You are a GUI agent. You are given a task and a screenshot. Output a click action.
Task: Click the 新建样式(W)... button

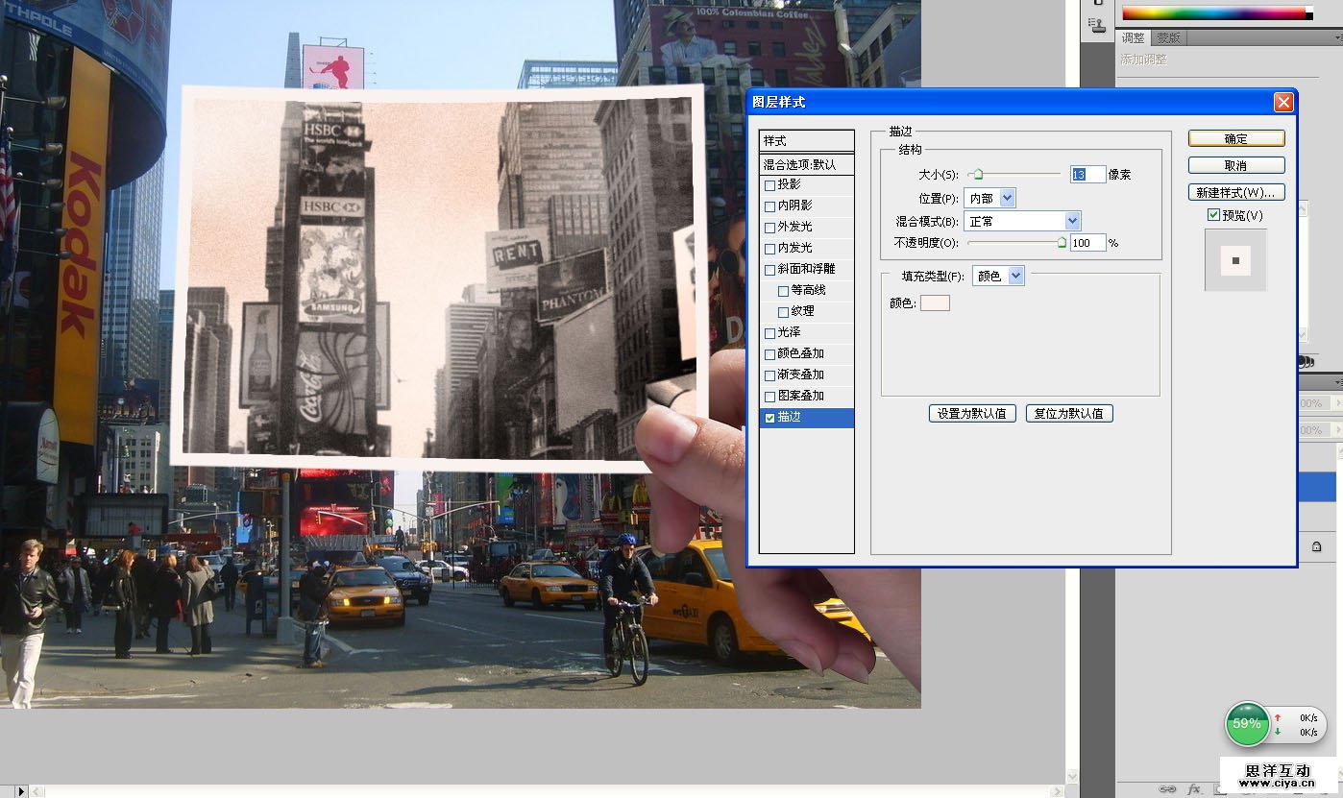[x=1235, y=192]
